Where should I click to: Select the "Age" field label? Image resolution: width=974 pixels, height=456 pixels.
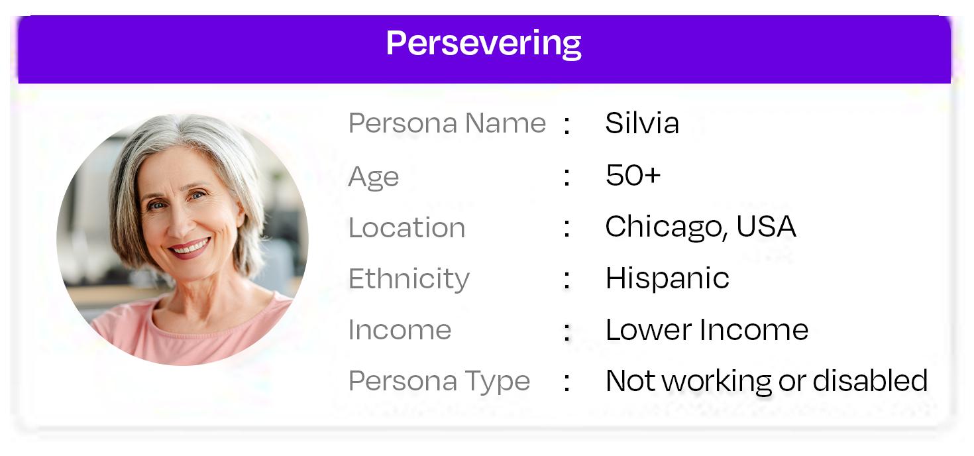(x=374, y=176)
